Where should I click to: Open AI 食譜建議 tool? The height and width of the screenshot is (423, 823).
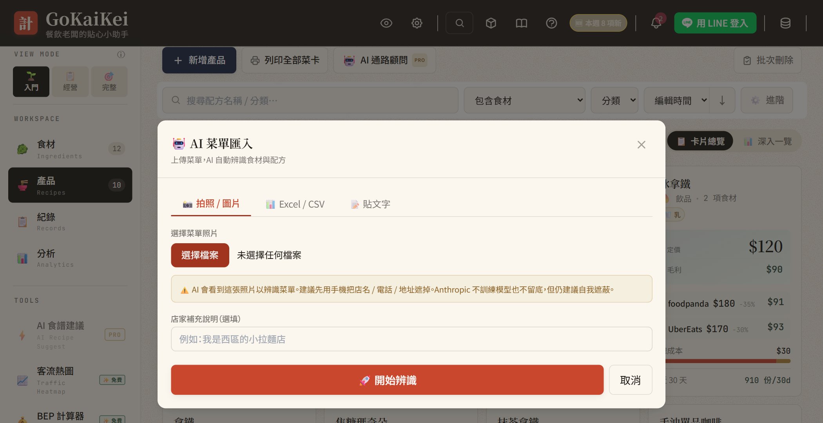click(x=70, y=335)
